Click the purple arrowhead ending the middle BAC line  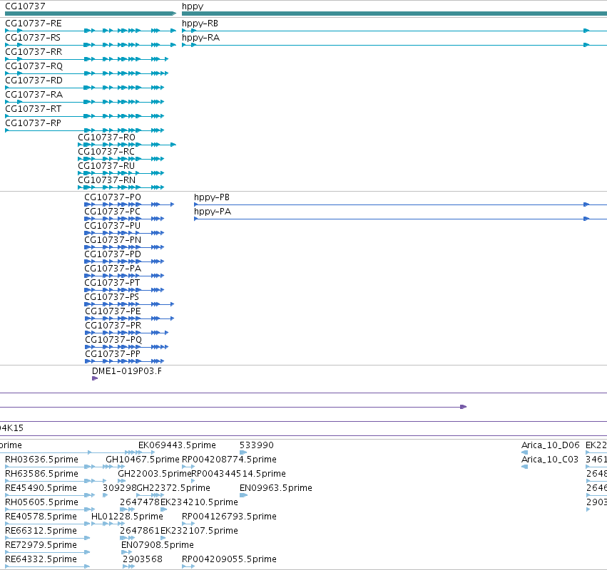pos(464,407)
